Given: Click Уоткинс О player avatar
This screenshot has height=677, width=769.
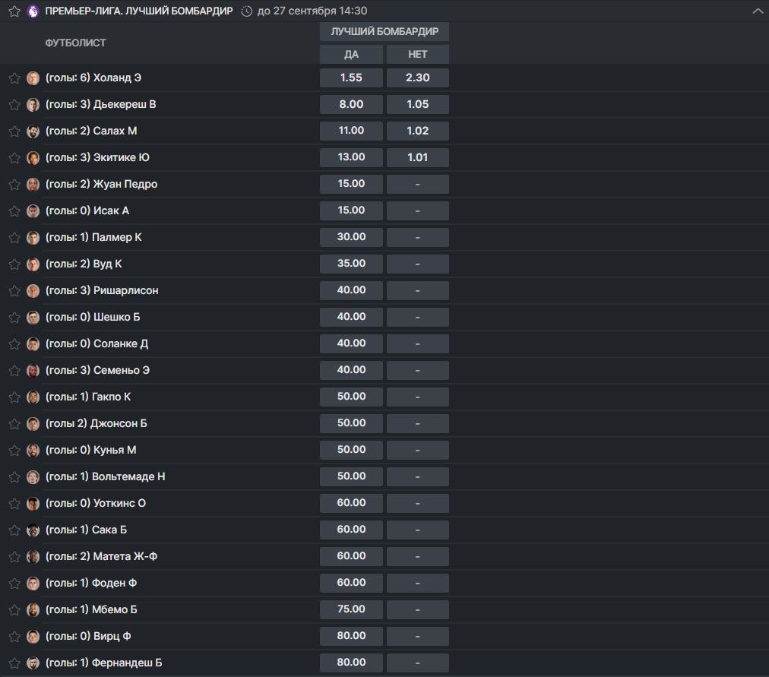Looking at the screenshot, I should point(33,503).
